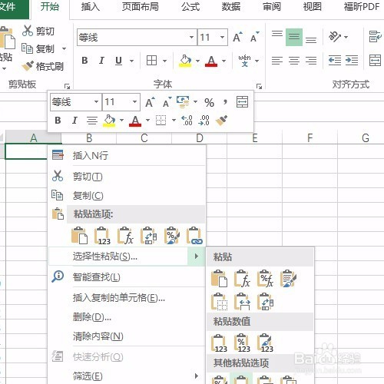Increase font size in ribbon
The height and width of the screenshot is (384, 384).
coord(237,37)
